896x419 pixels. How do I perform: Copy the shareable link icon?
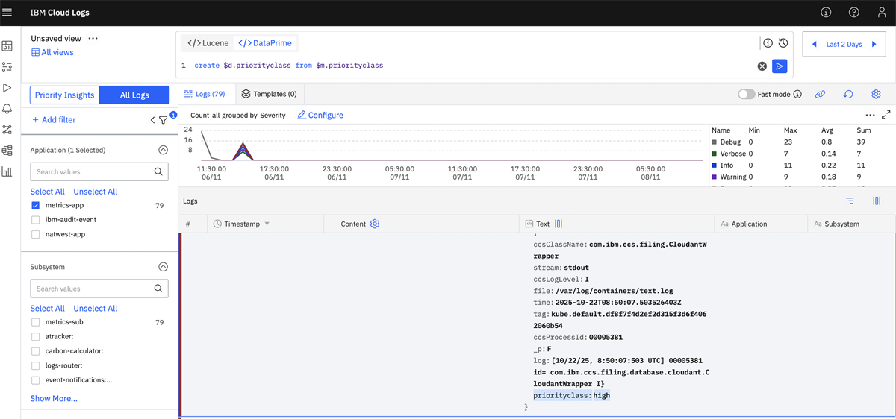click(x=820, y=95)
